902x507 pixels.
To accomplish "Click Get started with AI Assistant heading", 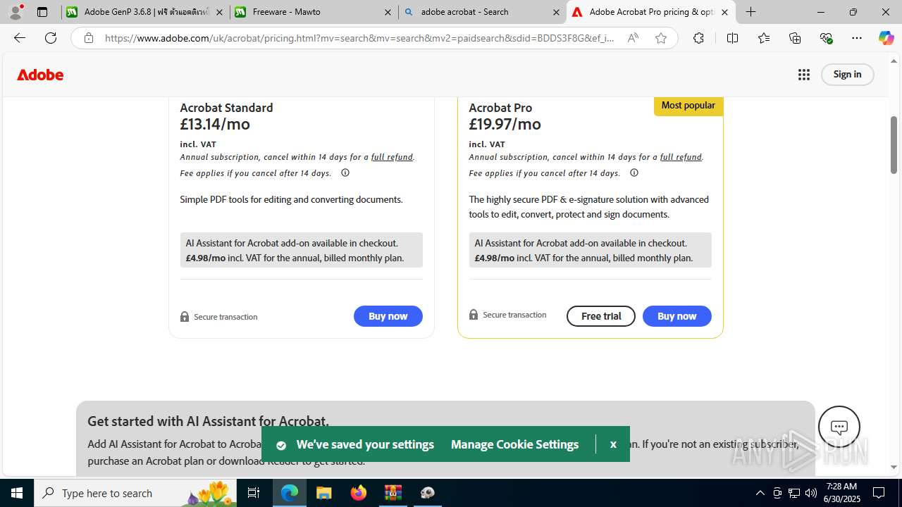I will pos(208,421).
